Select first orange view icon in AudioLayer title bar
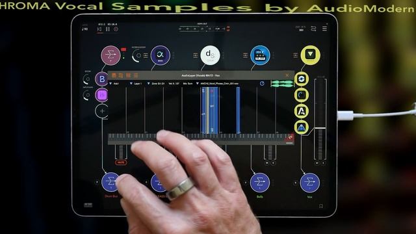 (114, 75)
